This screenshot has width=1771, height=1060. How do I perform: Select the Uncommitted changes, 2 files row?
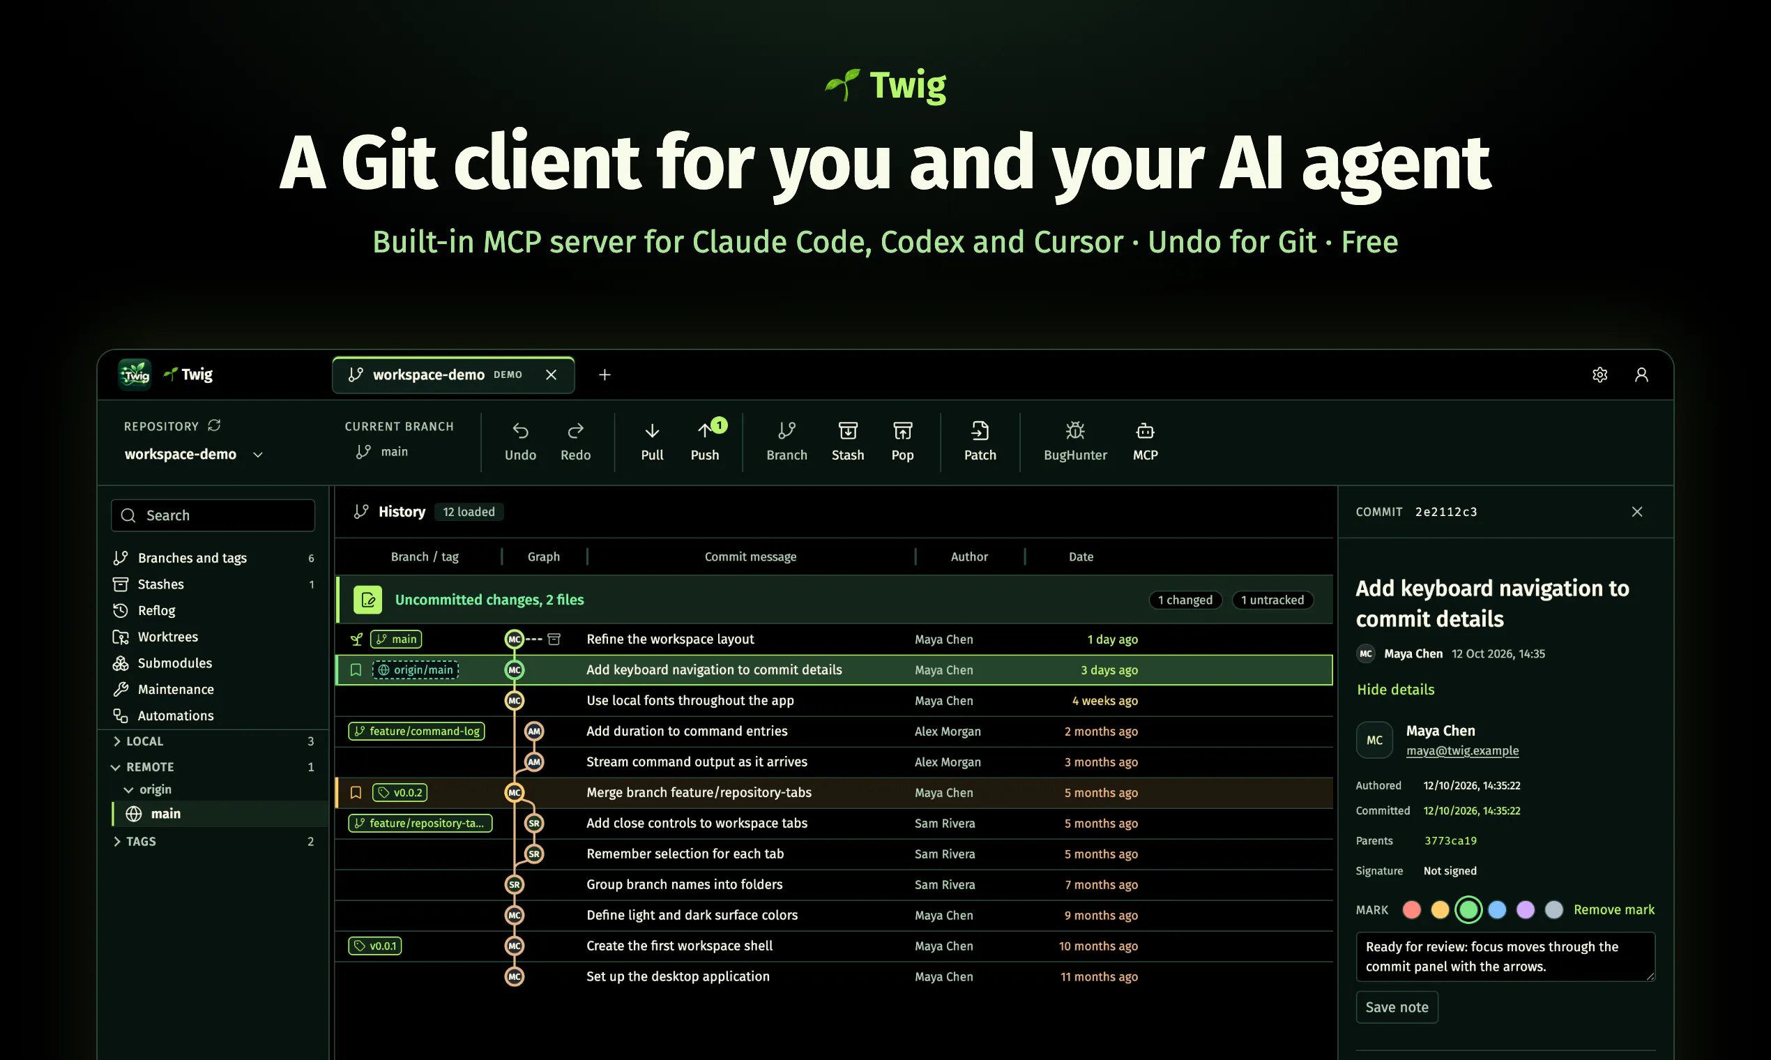[x=834, y=600]
